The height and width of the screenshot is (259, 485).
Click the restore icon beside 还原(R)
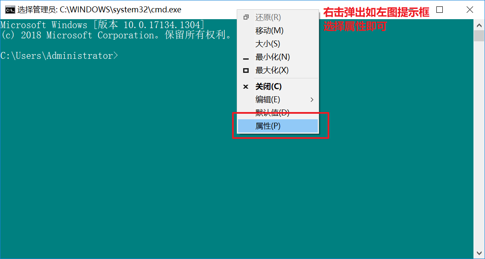tap(246, 17)
